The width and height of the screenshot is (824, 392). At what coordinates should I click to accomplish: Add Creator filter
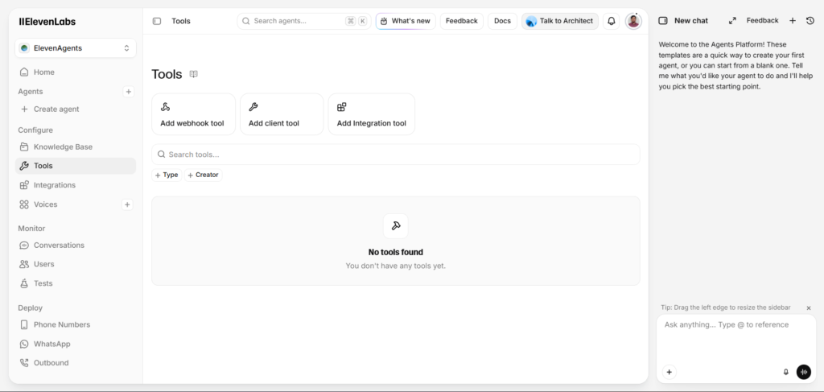(x=203, y=175)
